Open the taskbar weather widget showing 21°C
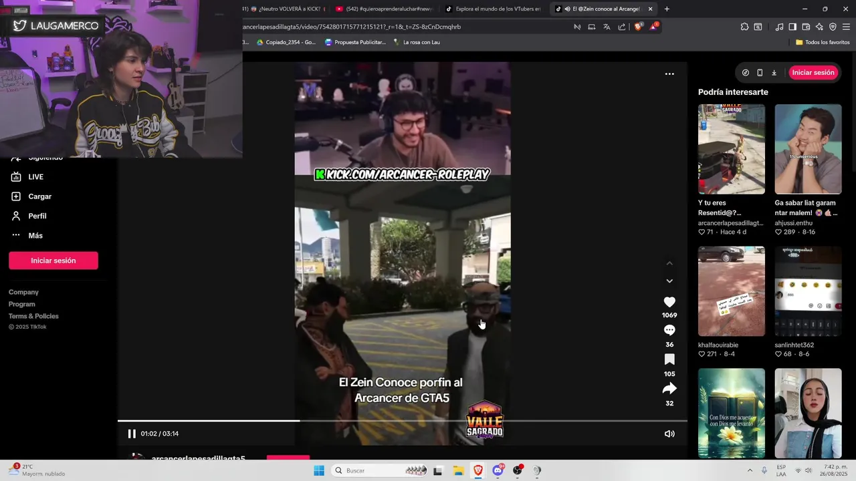Screen dimensions: 856x481 coord(37,470)
